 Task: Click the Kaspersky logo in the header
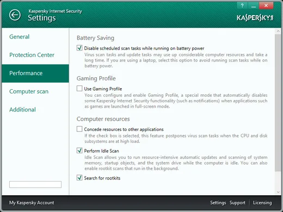pos(255,18)
